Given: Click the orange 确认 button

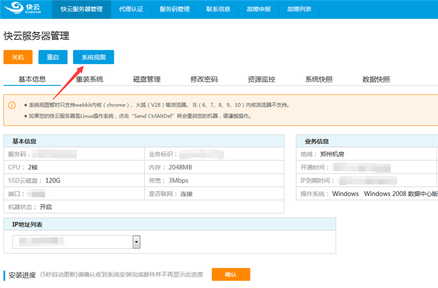Looking at the screenshot, I should pos(231,275).
